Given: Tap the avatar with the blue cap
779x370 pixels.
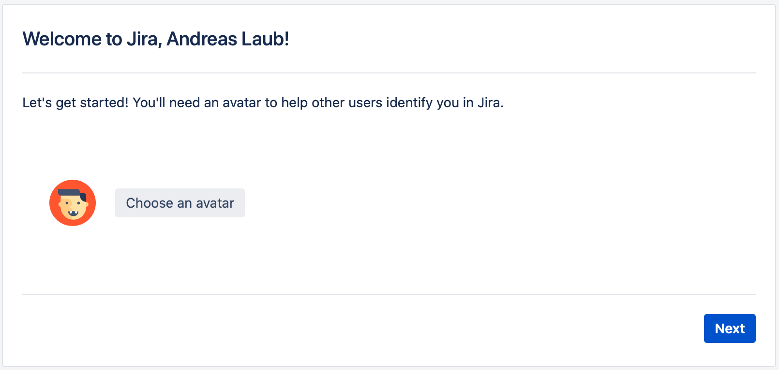Looking at the screenshot, I should 73,203.
